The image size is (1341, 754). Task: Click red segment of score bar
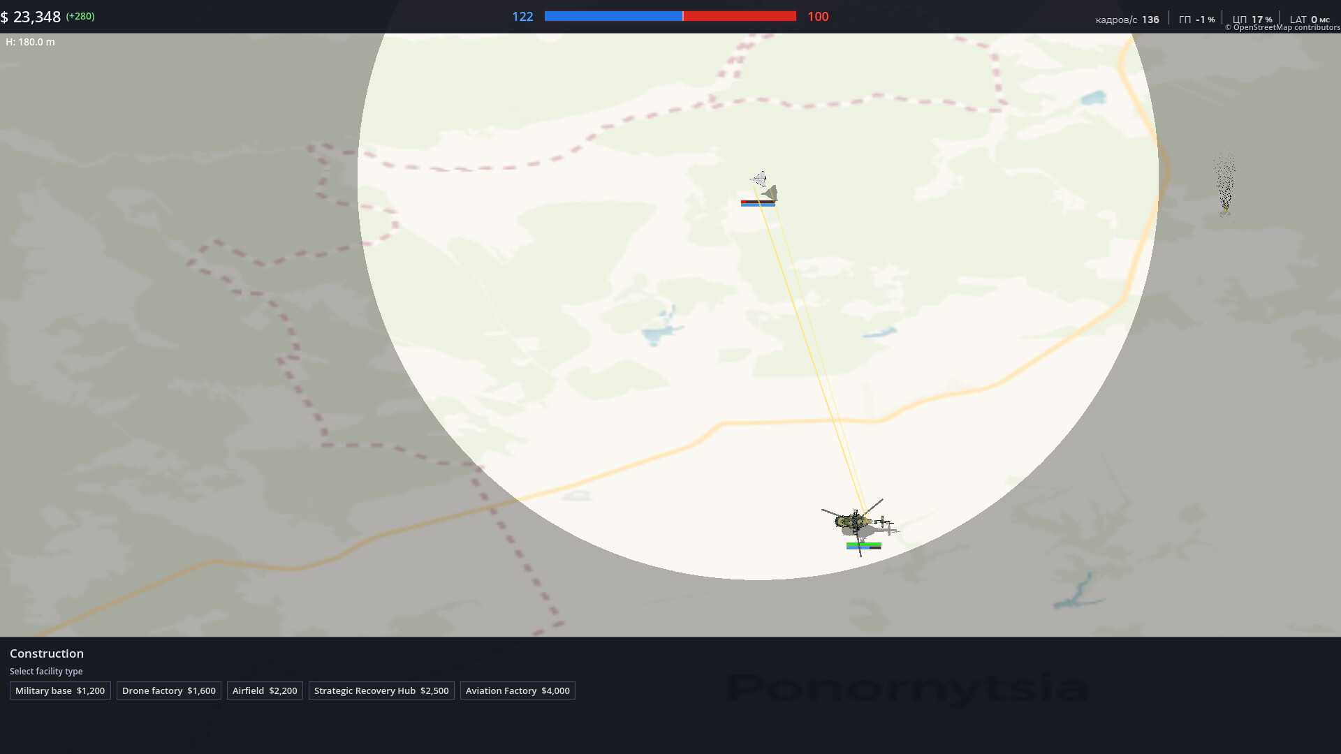coord(740,16)
